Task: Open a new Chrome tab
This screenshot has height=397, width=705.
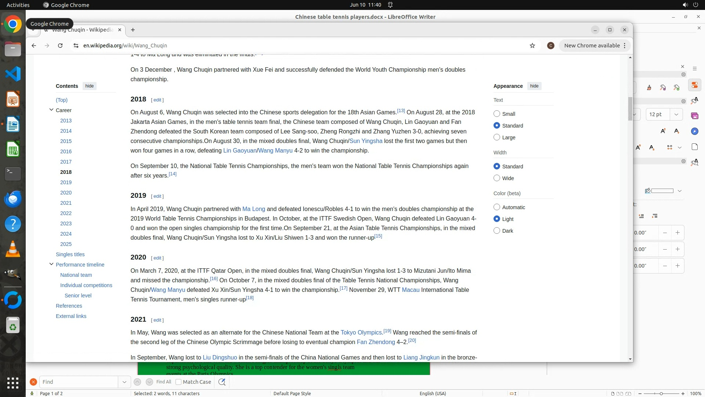Action: 133,30
